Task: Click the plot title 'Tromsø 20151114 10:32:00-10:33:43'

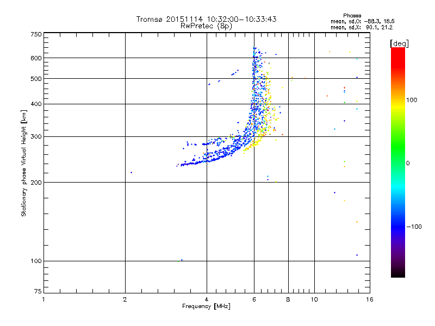Action: pos(206,19)
